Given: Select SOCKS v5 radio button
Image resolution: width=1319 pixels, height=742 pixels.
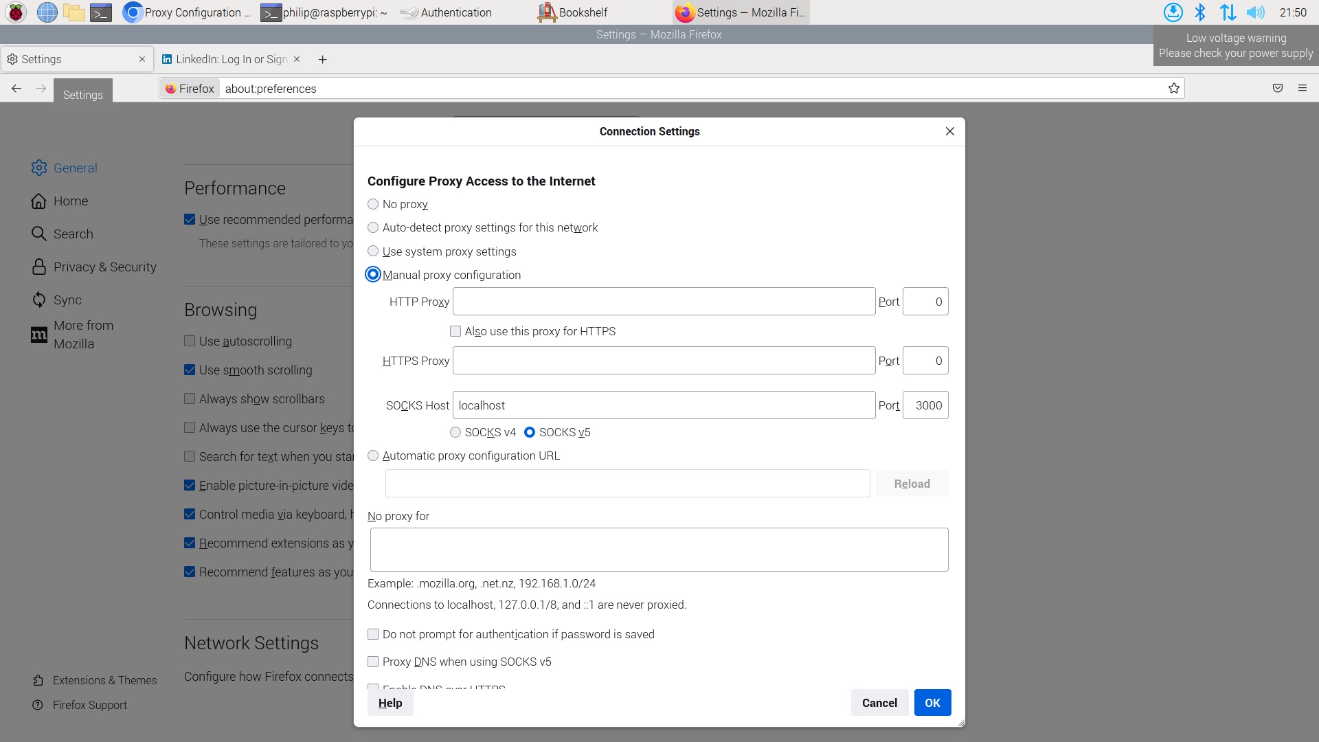Looking at the screenshot, I should click(x=530, y=432).
